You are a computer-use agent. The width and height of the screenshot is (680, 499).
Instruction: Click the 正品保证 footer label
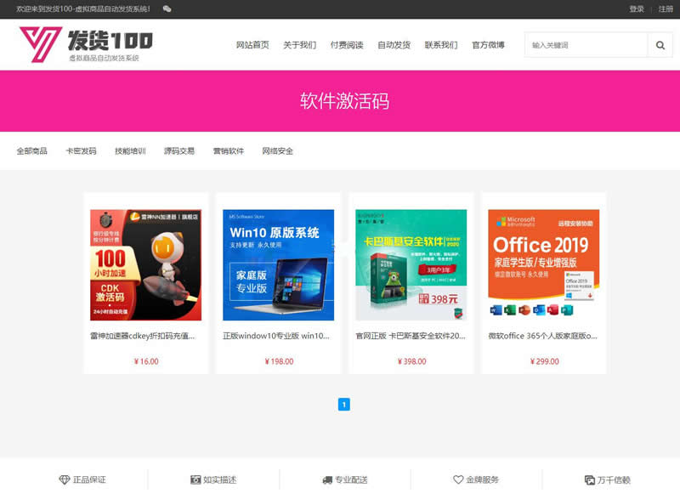tap(89, 480)
